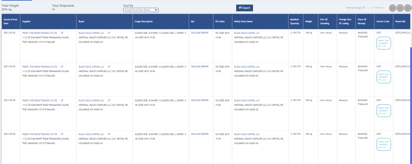
Task: Open Paddy The Room Trading supplier in third row
Action: point(40,100)
